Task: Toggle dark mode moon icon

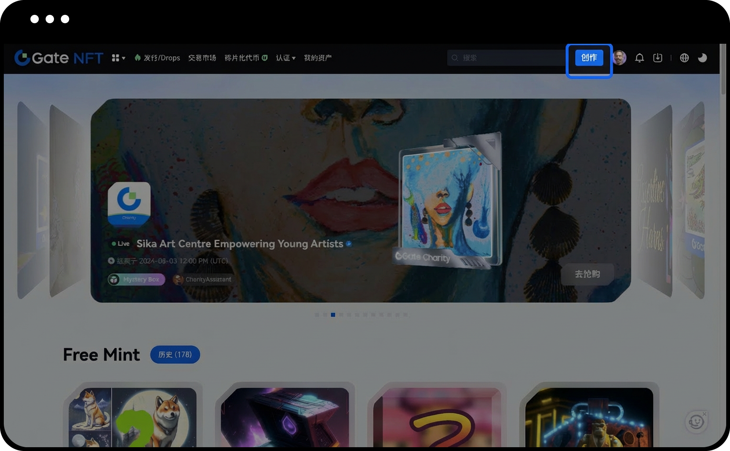Action: pyautogui.click(x=702, y=58)
